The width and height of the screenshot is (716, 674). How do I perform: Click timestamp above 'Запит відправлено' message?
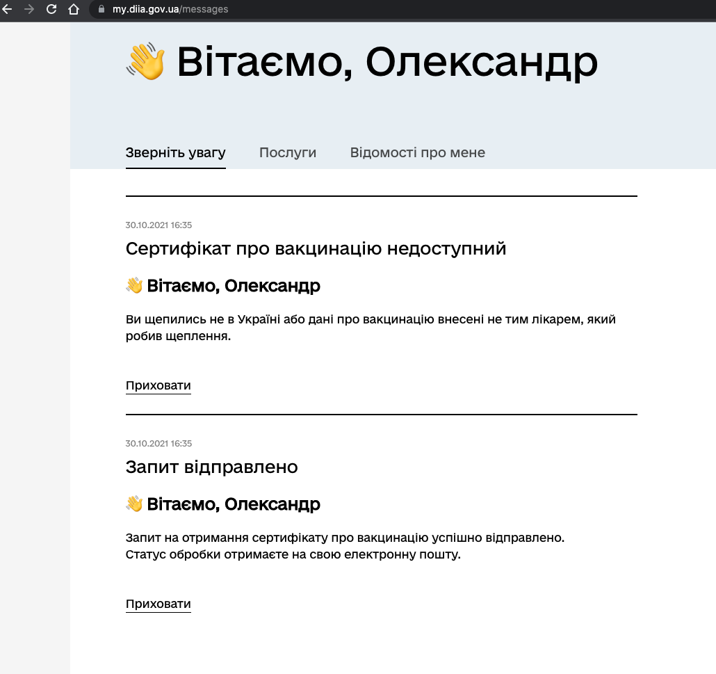tap(158, 443)
